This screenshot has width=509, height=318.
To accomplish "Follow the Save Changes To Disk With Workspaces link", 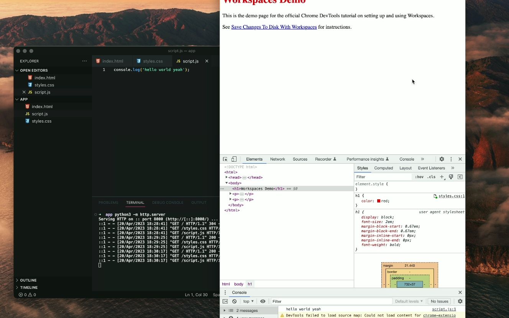I will (274, 27).
